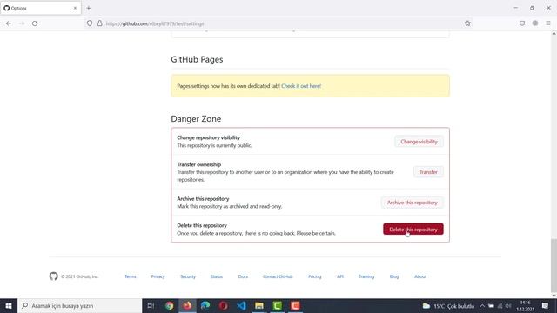Viewport: 557px width, 313px height.
Task: Open a new tab with plus button
Action: click(89, 8)
